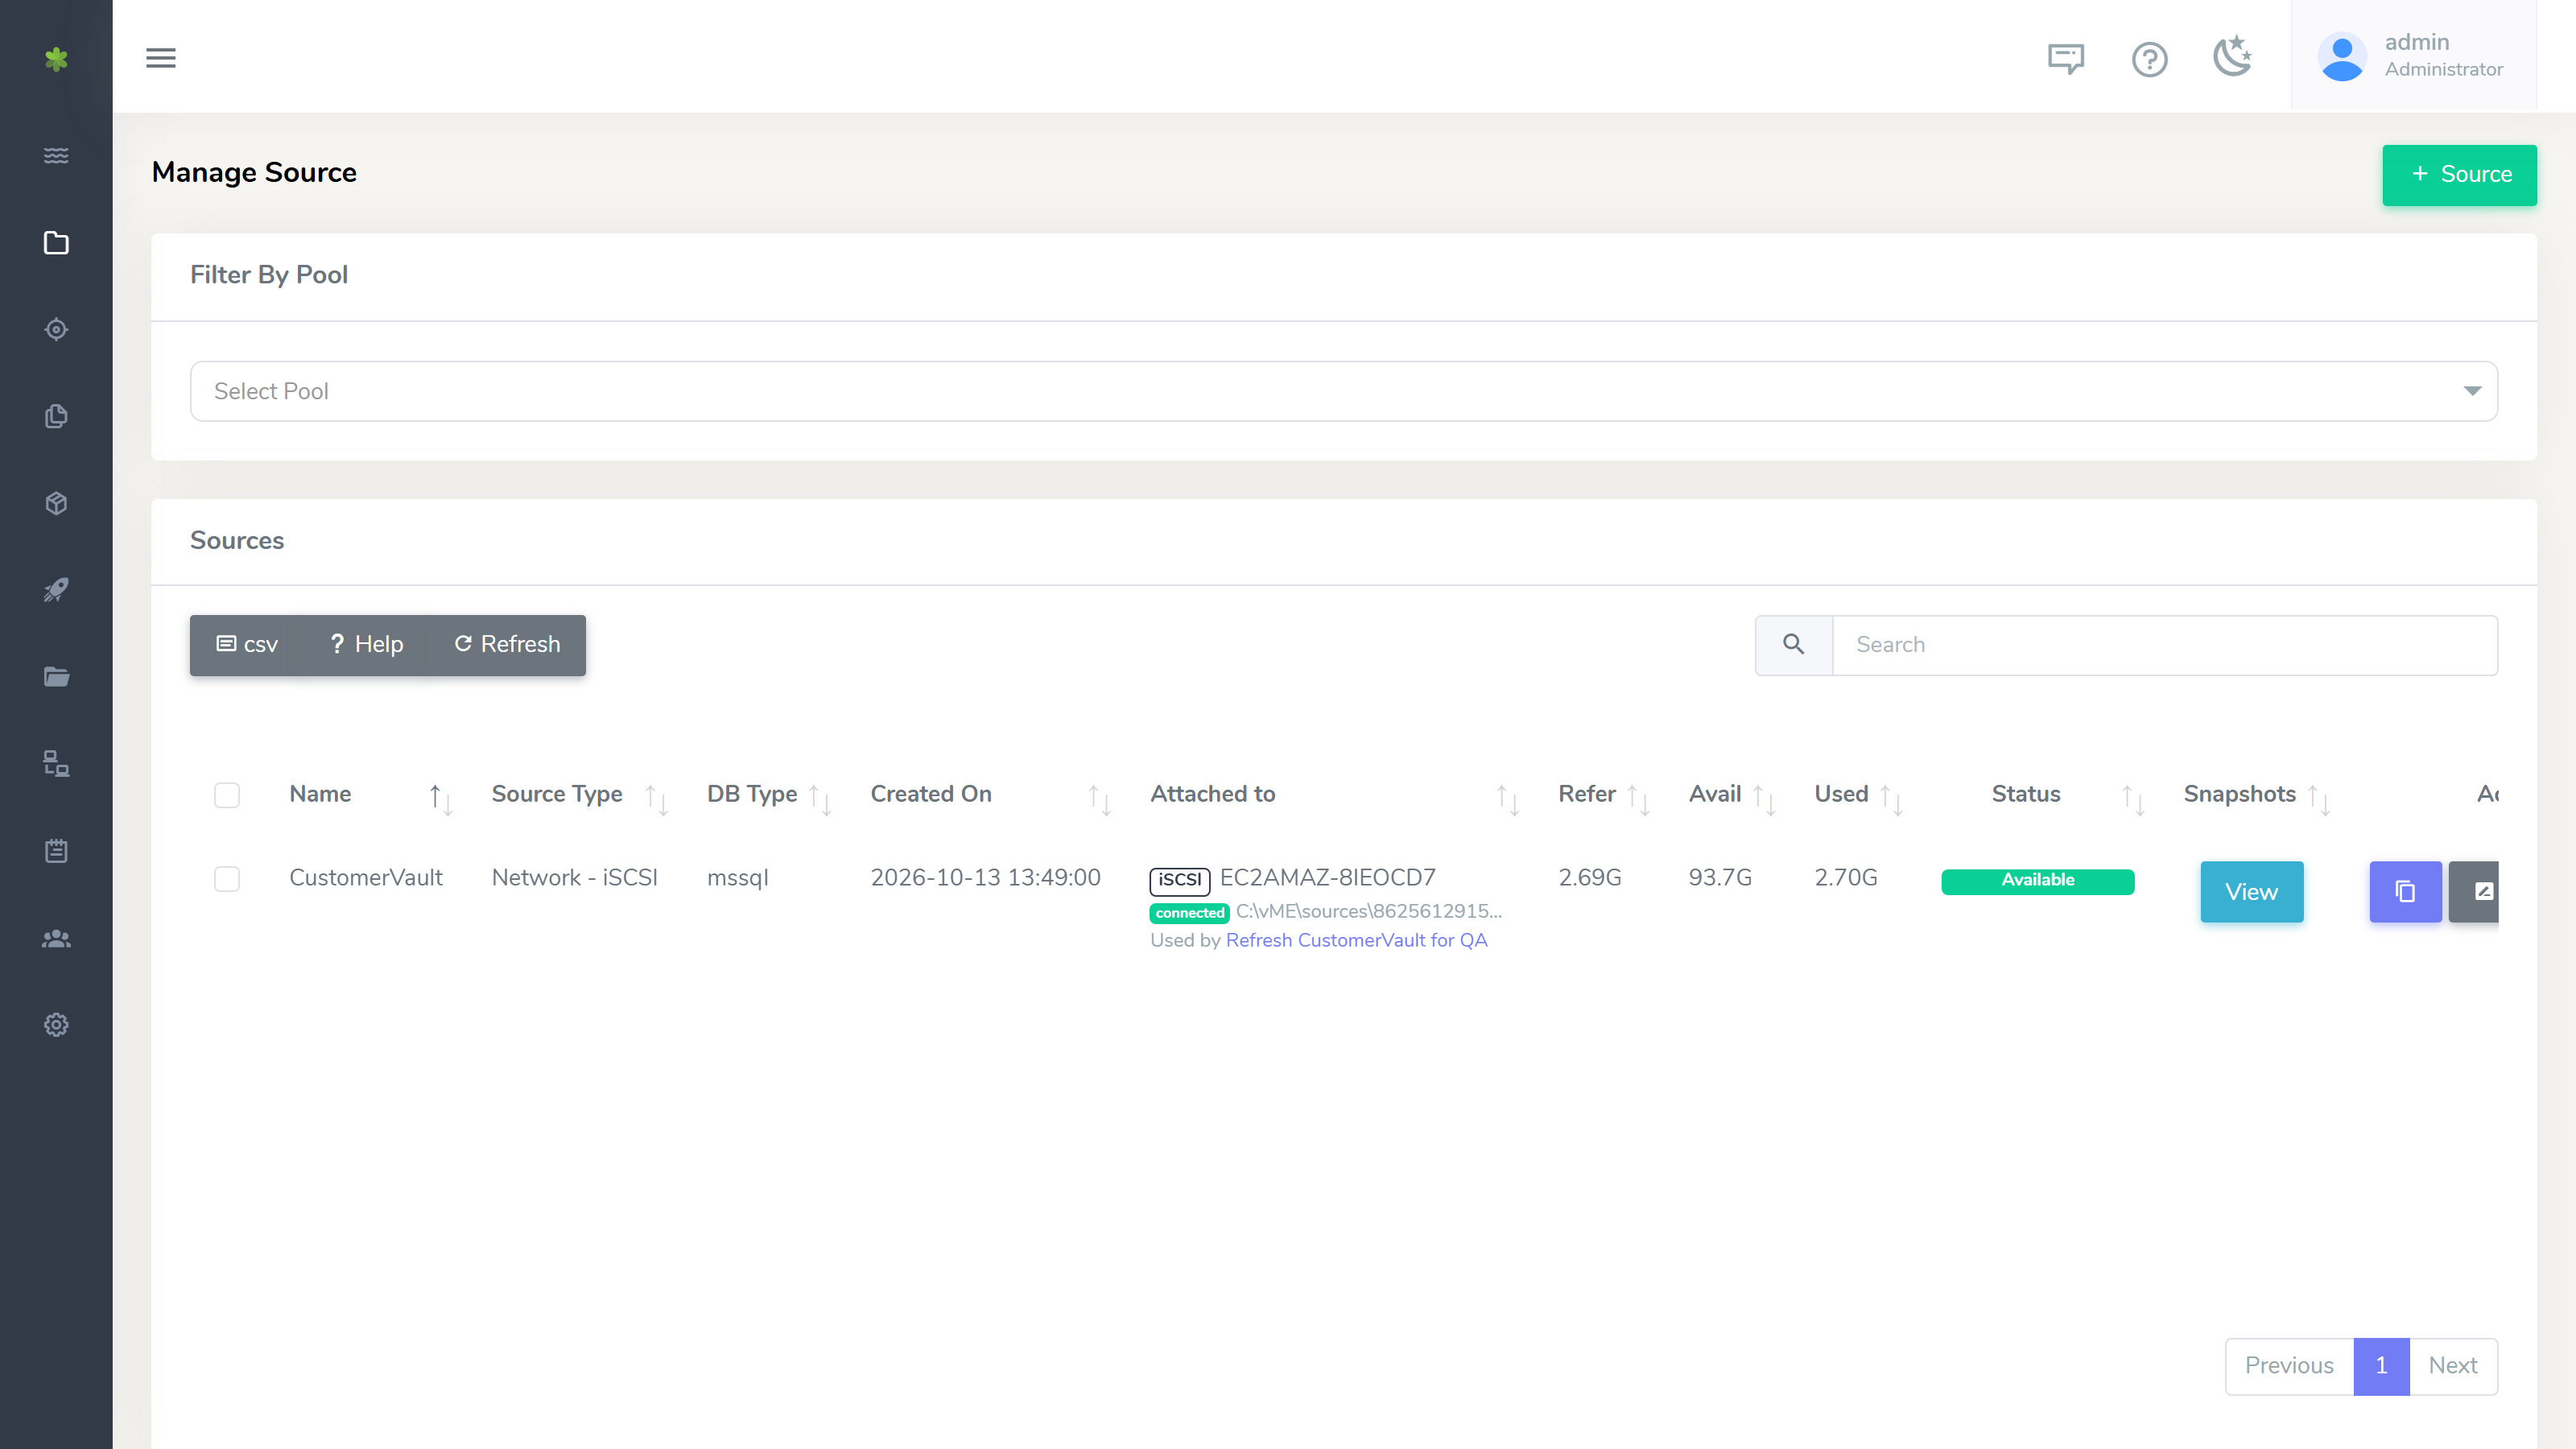Click the Refresh toolbar button
2576x1449 pixels.
coord(507,645)
